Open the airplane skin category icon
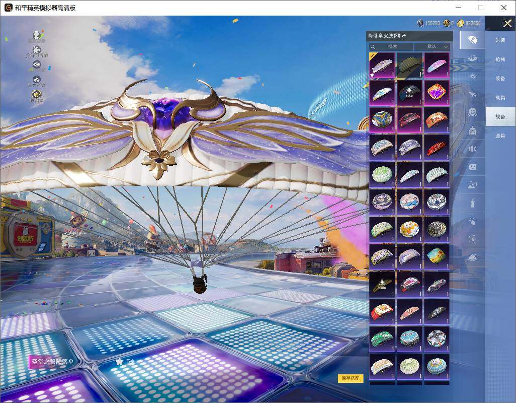Screen dimensions: 516x403 pos(472,95)
